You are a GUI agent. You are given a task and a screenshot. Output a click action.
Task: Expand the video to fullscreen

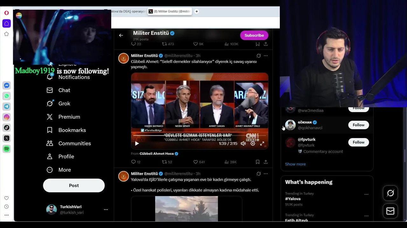click(262, 143)
